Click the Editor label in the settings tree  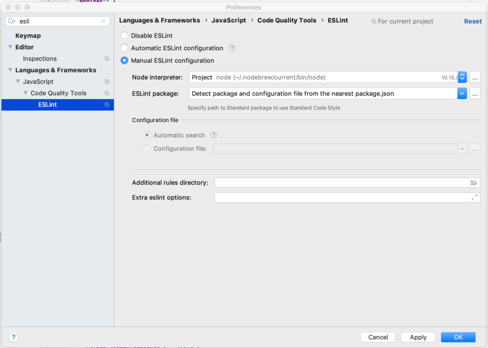24,47
